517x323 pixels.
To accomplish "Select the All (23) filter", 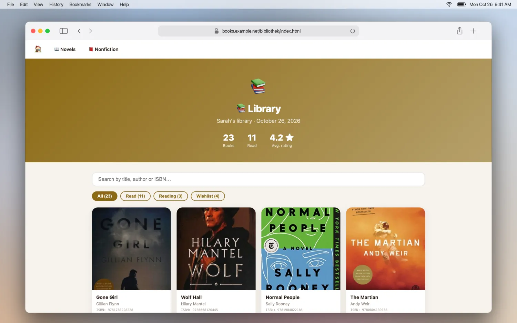I will (x=104, y=196).
